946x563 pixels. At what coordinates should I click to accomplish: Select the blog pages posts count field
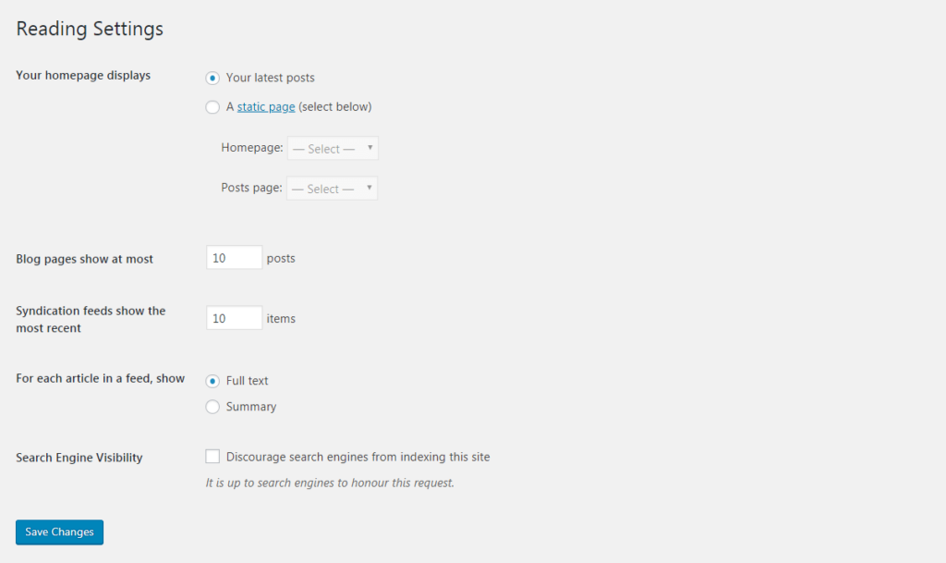click(233, 257)
